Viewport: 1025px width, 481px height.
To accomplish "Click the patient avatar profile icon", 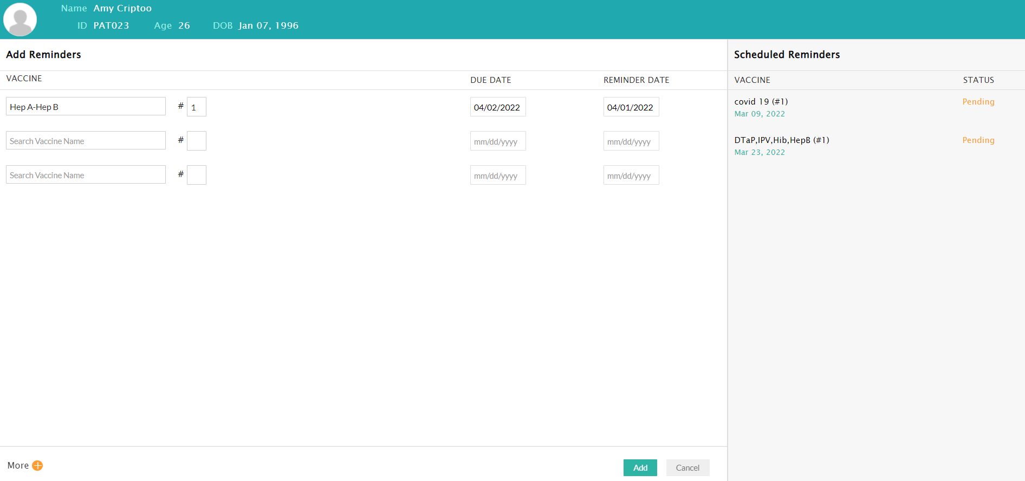I will coord(20,19).
